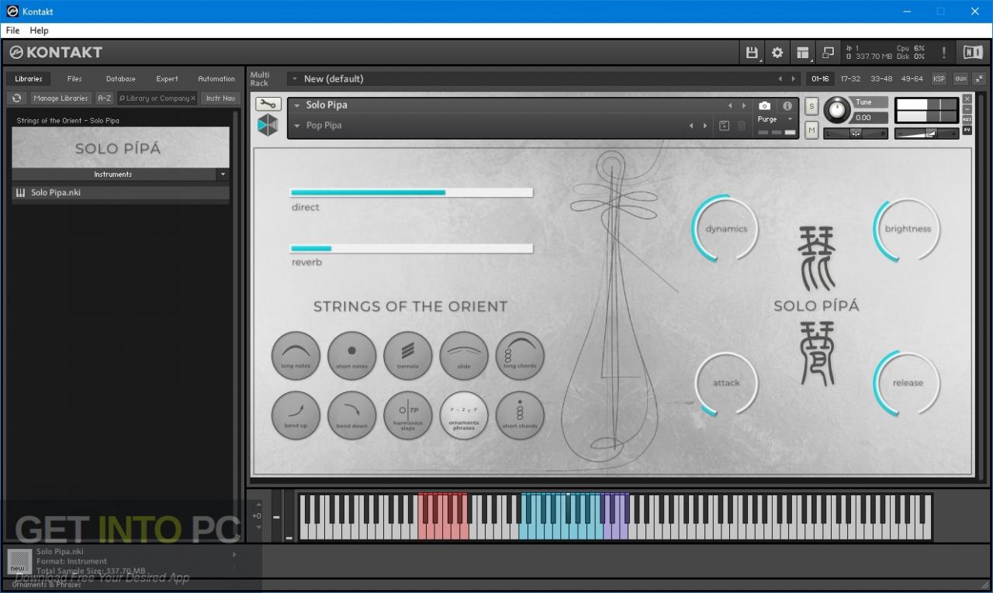Select the long notes articulation button
The height and width of the screenshot is (593, 993).
click(x=296, y=356)
